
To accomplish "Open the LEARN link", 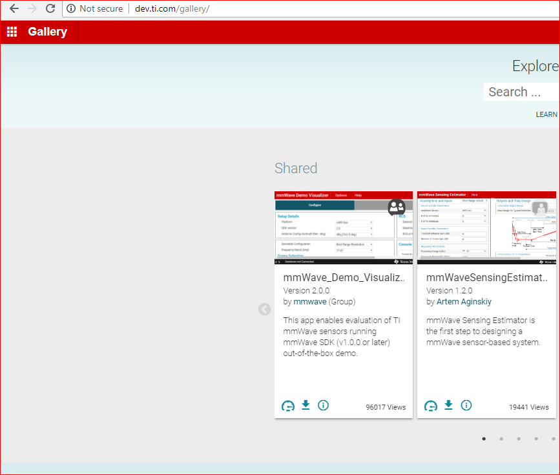I will (x=546, y=114).
